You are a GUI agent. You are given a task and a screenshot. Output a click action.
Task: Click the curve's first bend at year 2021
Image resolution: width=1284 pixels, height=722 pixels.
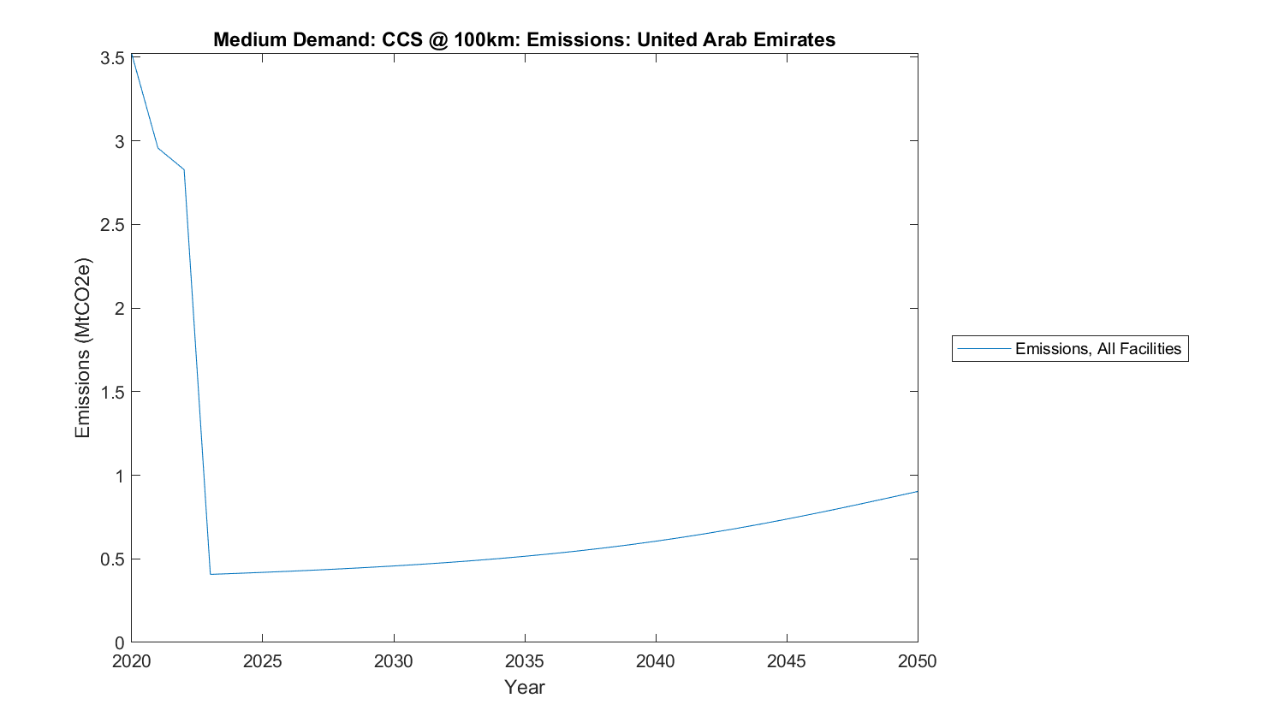(x=158, y=148)
